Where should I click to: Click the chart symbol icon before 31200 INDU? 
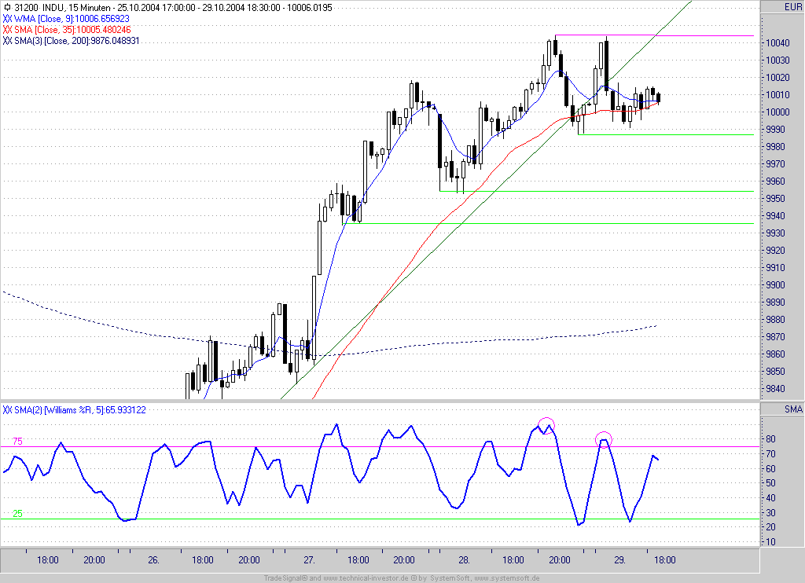point(6,8)
